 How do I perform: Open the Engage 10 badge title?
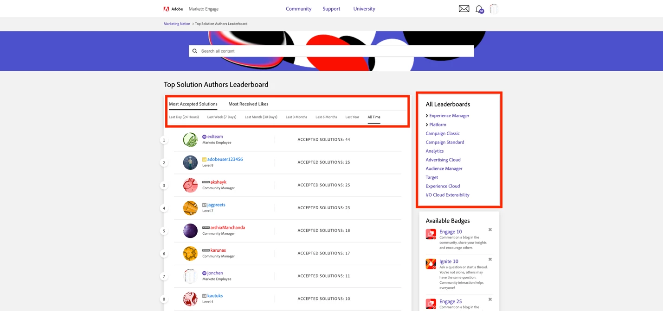(x=451, y=231)
